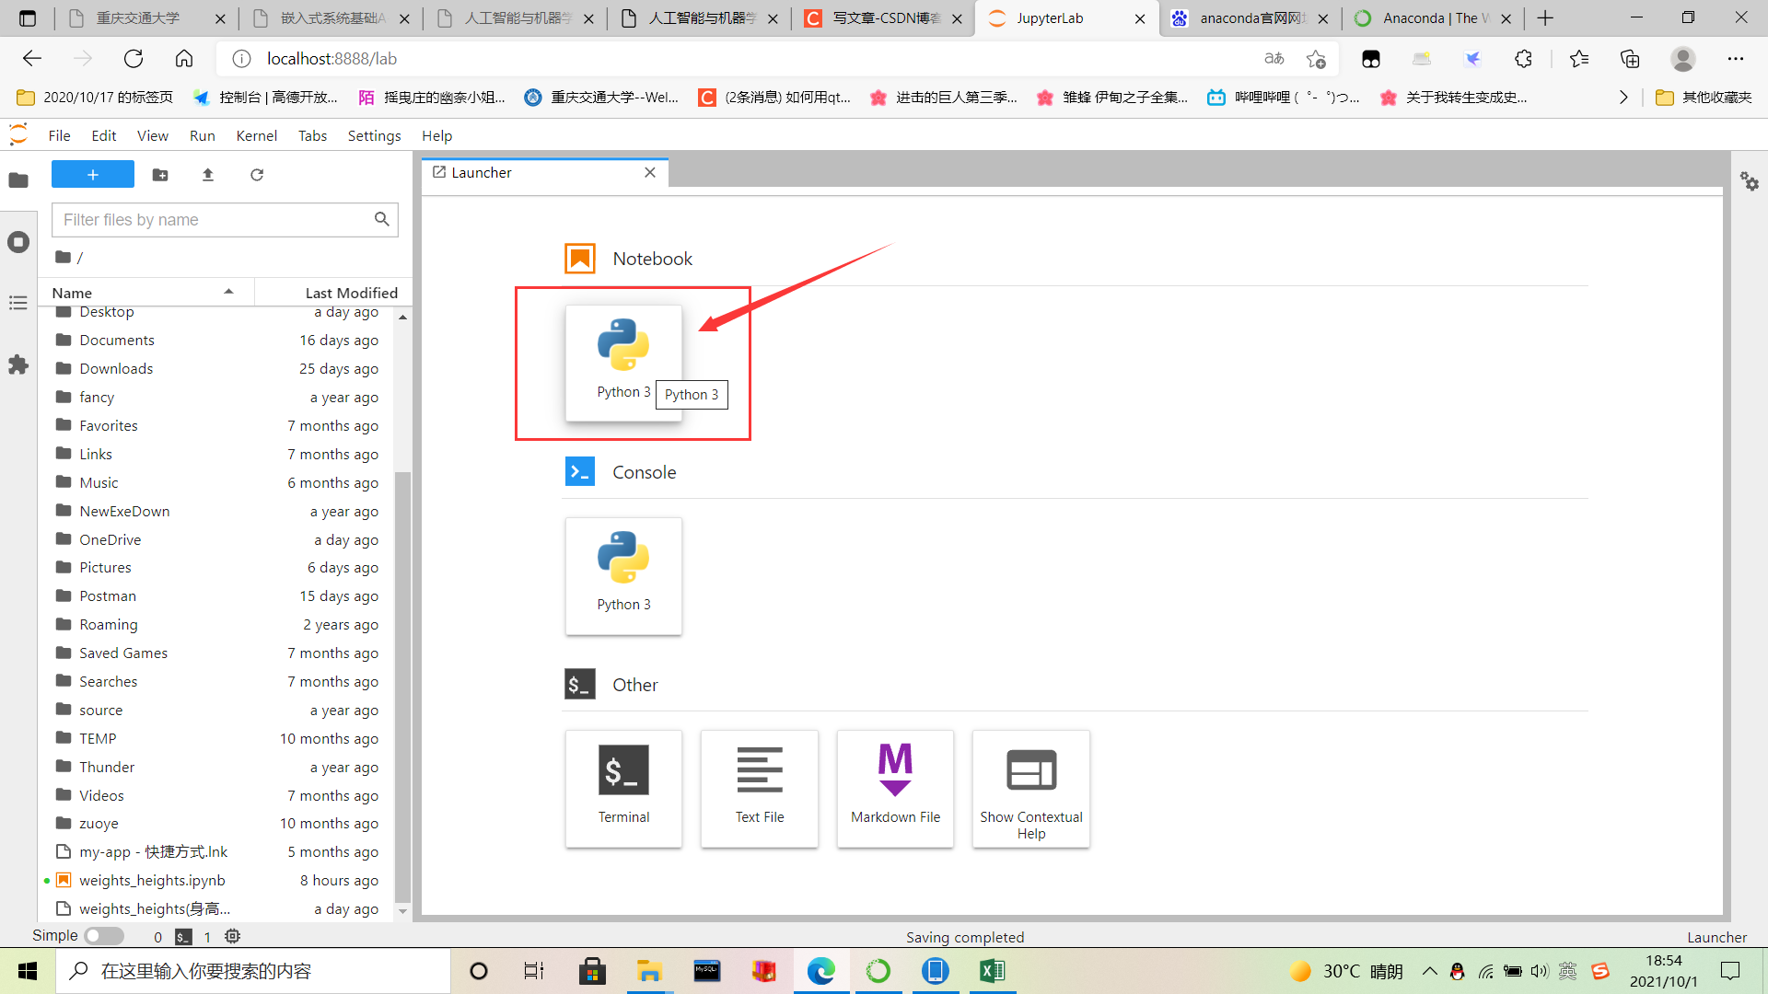Viewport: 1768px width, 994px height.
Task: Open weights_heights.ipynb notebook file
Action: (153, 880)
